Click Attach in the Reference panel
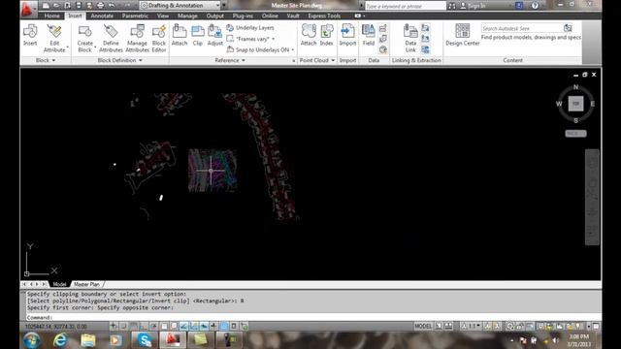The width and height of the screenshot is (621, 349). coord(180,36)
